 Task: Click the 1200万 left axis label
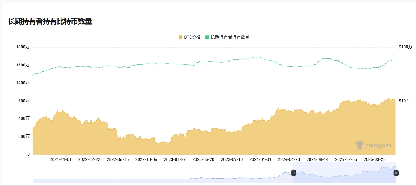tap(23, 83)
